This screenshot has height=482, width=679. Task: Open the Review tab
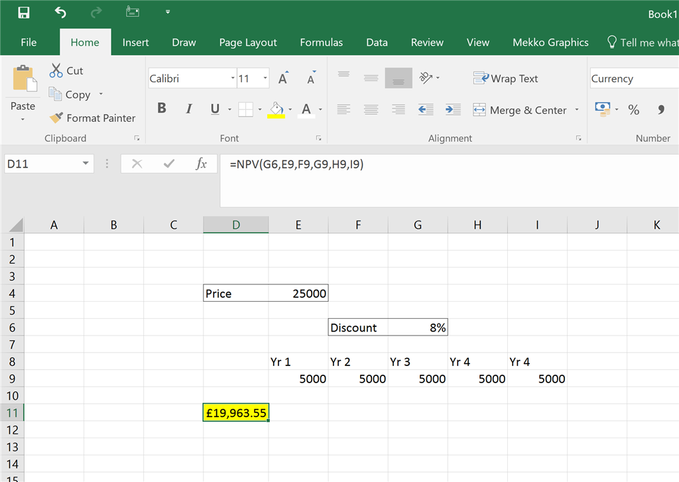(427, 42)
